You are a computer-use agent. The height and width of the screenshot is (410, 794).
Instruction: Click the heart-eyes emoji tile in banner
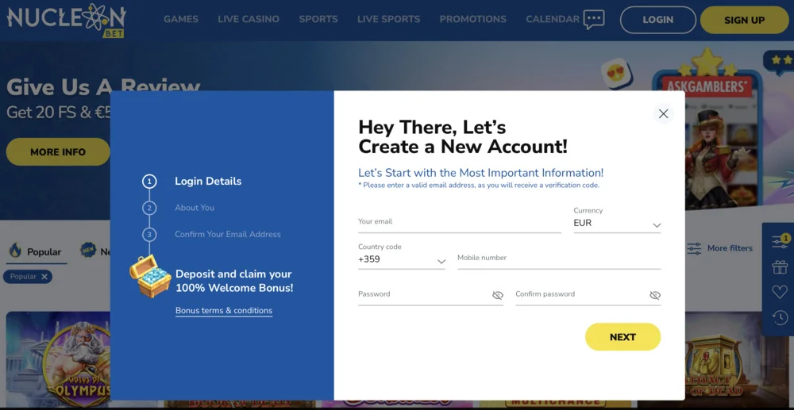[616, 75]
